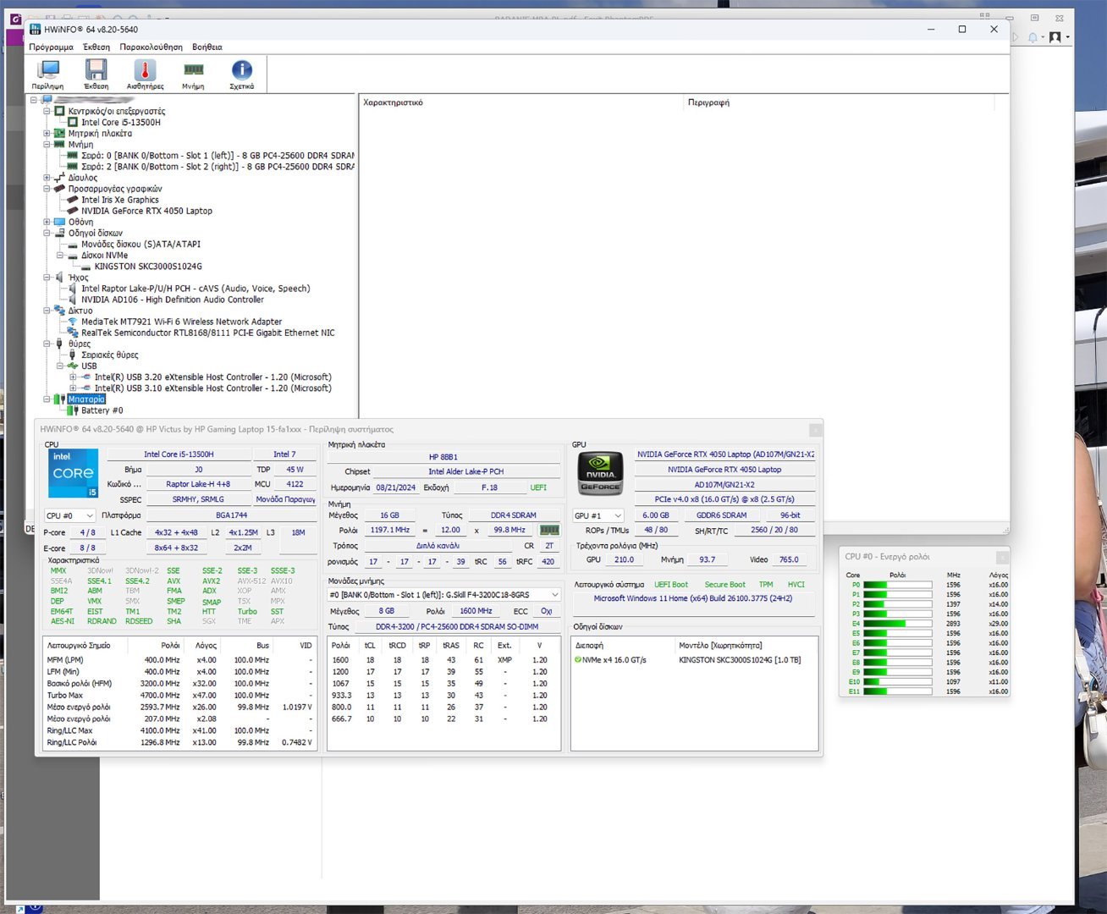The width and height of the screenshot is (1107, 914).
Task: Select NVIDIA GeForce RTX 4050 Laptop tree item
Action: [x=147, y=211]
